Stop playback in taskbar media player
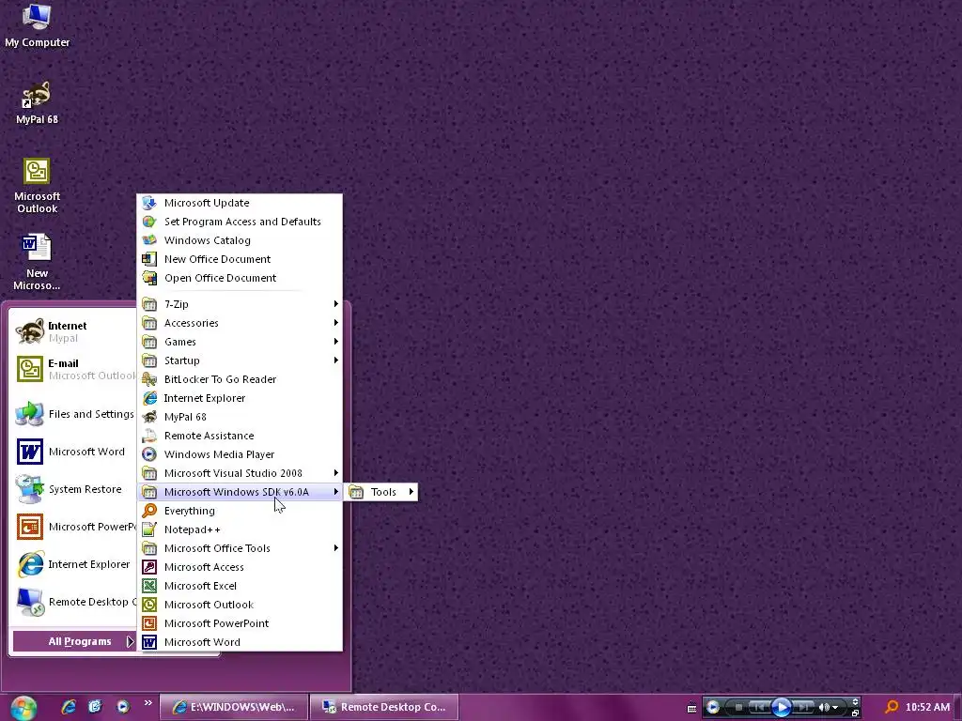 (738, 707)
